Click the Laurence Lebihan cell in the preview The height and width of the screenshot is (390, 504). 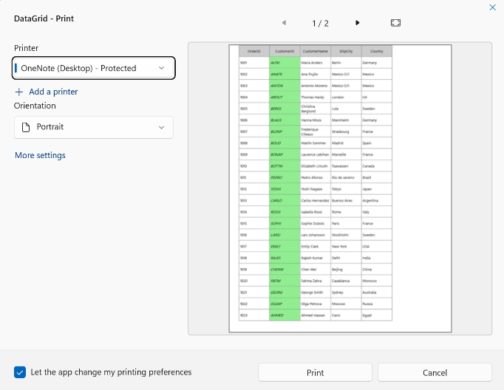[x=316, y=154]
